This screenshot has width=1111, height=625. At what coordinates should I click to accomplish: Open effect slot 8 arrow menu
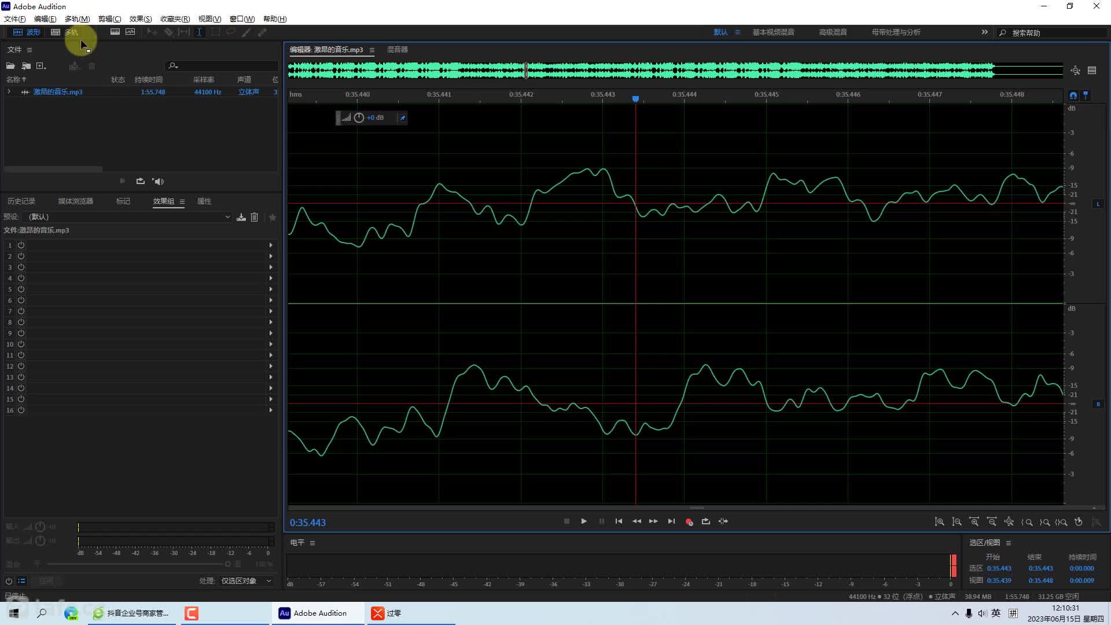[x=271, y=322]
